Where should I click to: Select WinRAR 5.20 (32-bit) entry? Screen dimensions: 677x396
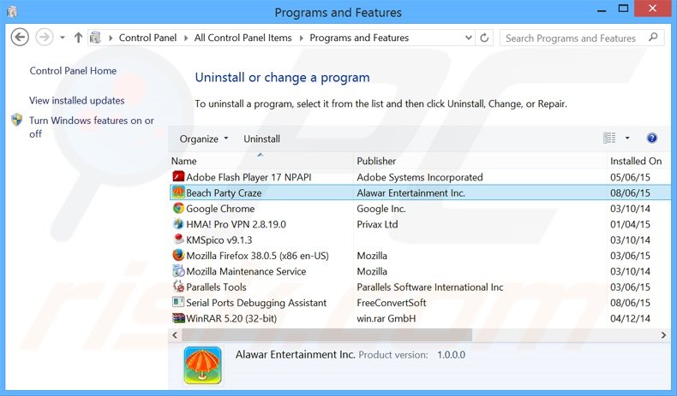click(x=231, y=318)
